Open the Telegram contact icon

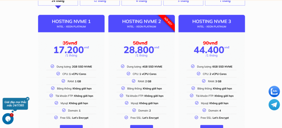click(274, 105)
